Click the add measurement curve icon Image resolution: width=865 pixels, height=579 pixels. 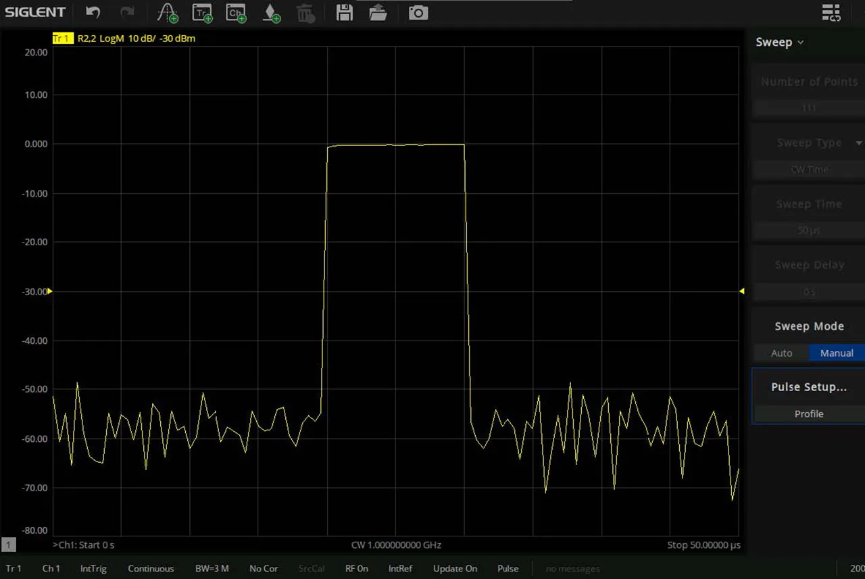click(x=166, y=13)
